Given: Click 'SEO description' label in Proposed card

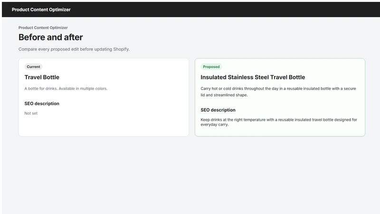Looking at the screenshot, I should pyautogui.click(x=218, y=110).
